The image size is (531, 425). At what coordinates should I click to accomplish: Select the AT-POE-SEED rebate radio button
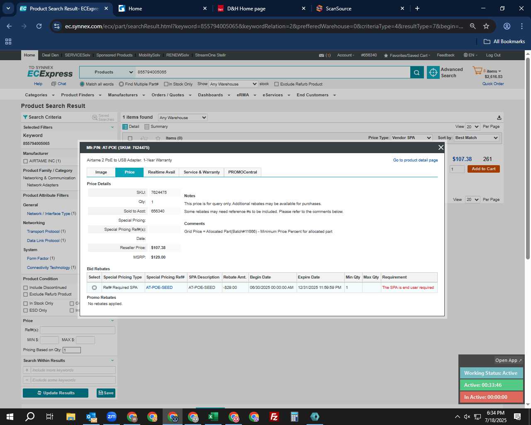tap(94, 288)
